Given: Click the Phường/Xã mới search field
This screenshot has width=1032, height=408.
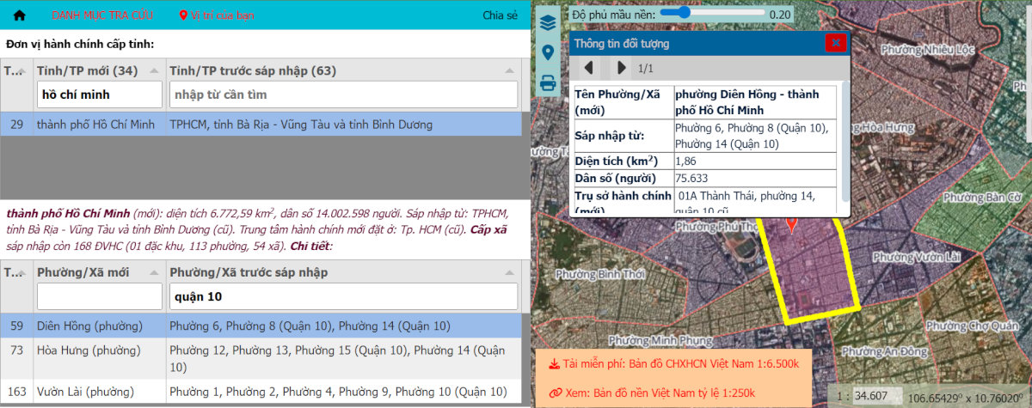Looking at the screenshot, I should pyautogui.click(x=99, y=296).
